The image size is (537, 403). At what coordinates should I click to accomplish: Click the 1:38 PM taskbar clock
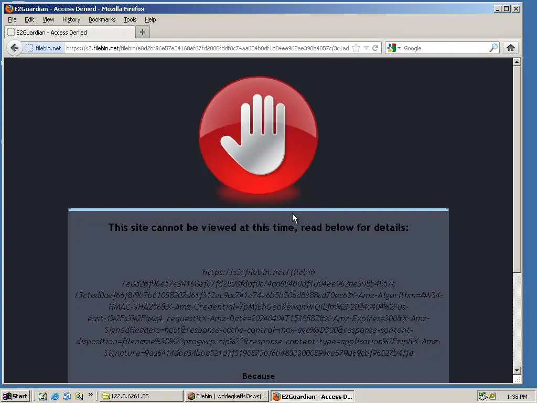517,397
